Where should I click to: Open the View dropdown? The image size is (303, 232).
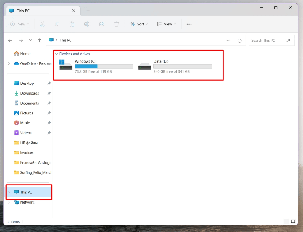[x=166, y=24]
